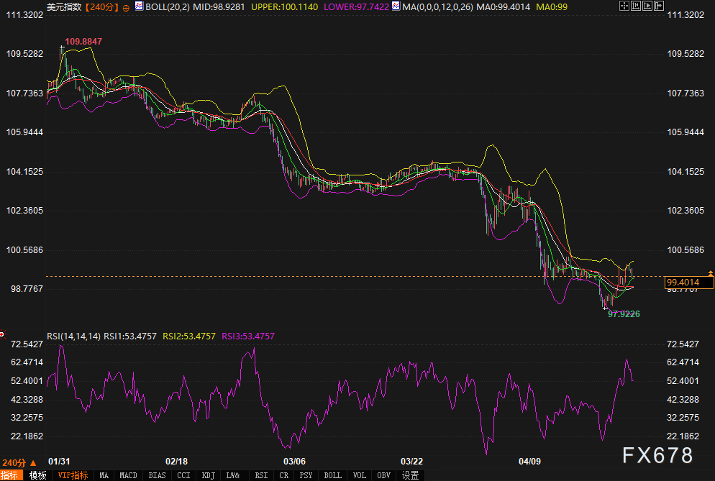
Task: Switch to the VIP指标 tab
Action: coord(73,475)
